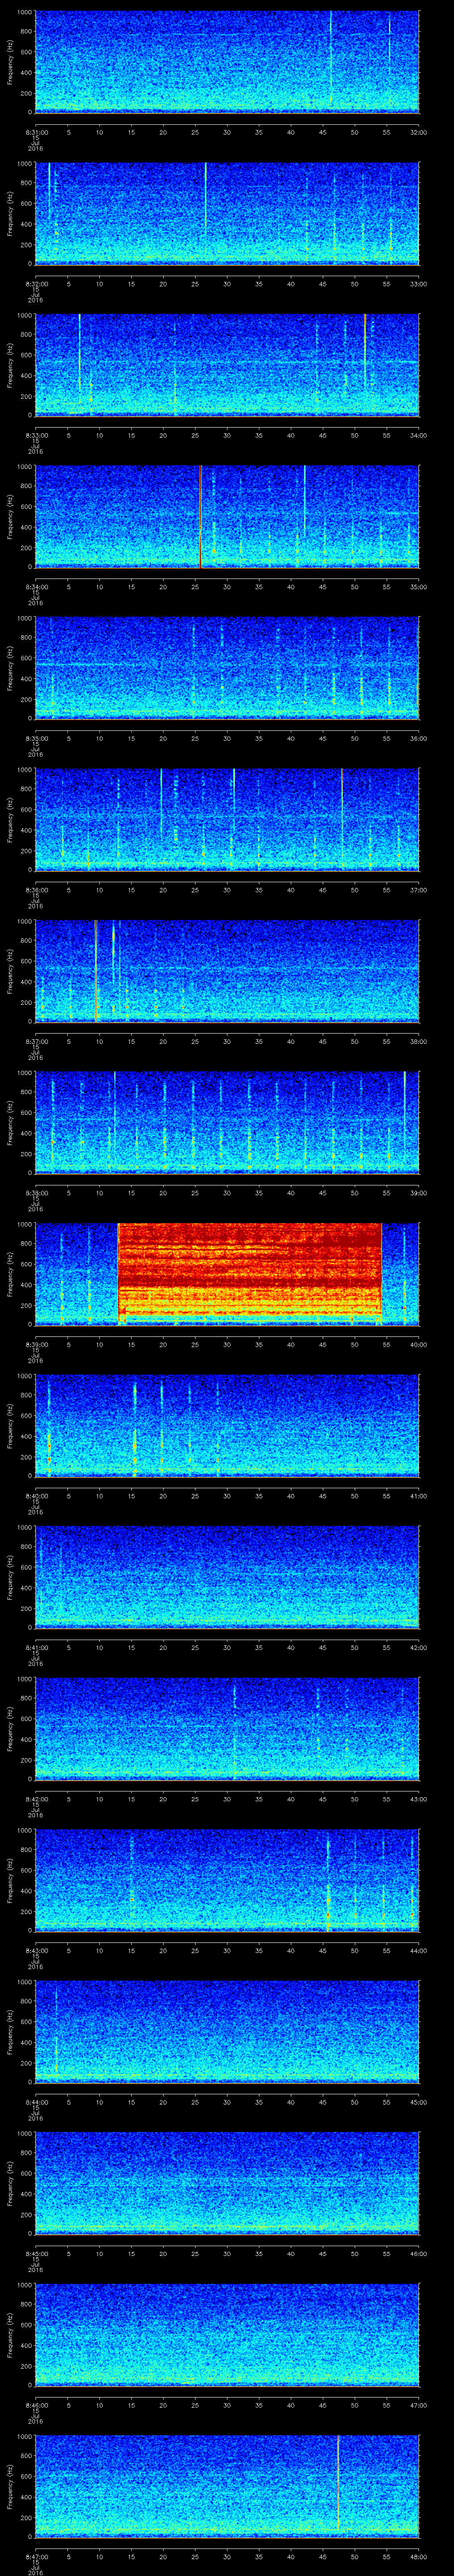The width and height of the screenshot is (454, 2576).
Task: Click the 35:00 end time label
Action: [418, 586]
